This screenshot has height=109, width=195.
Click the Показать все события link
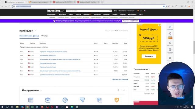120,80
